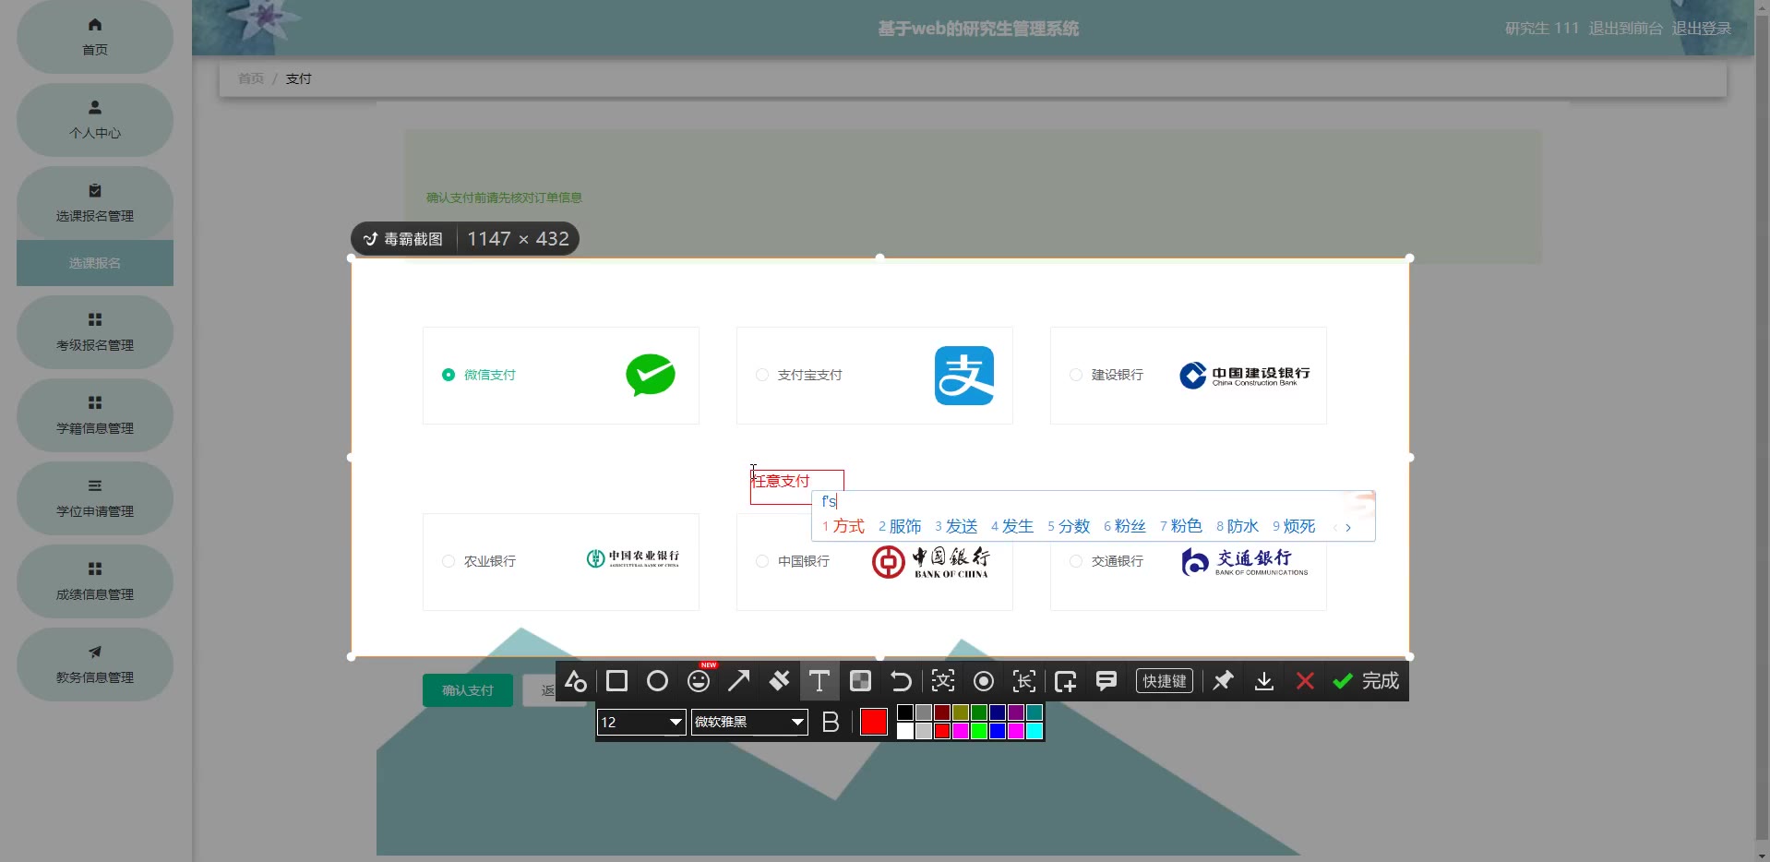
Task: Pin the screenshot to the screen
Action: (1224, 681)
